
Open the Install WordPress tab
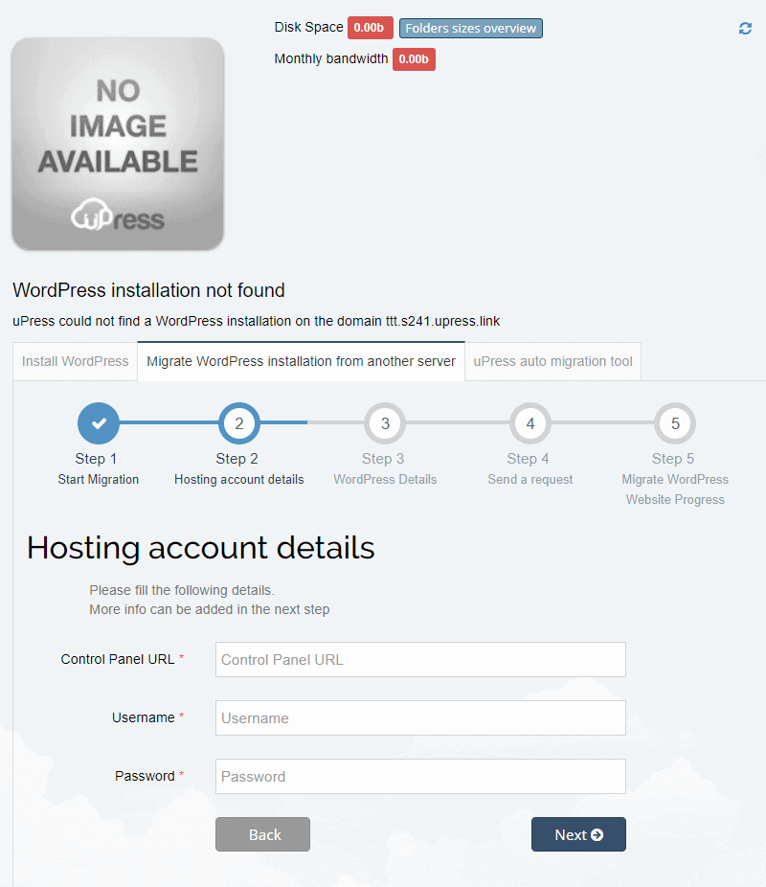76,361
